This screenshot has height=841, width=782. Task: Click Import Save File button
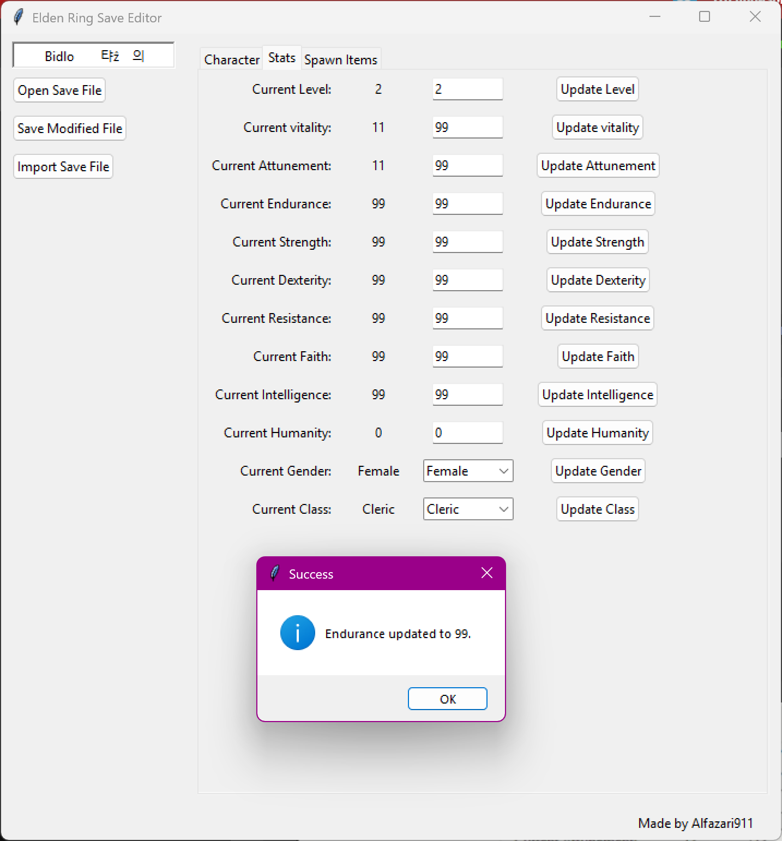(x=63, y=167)
